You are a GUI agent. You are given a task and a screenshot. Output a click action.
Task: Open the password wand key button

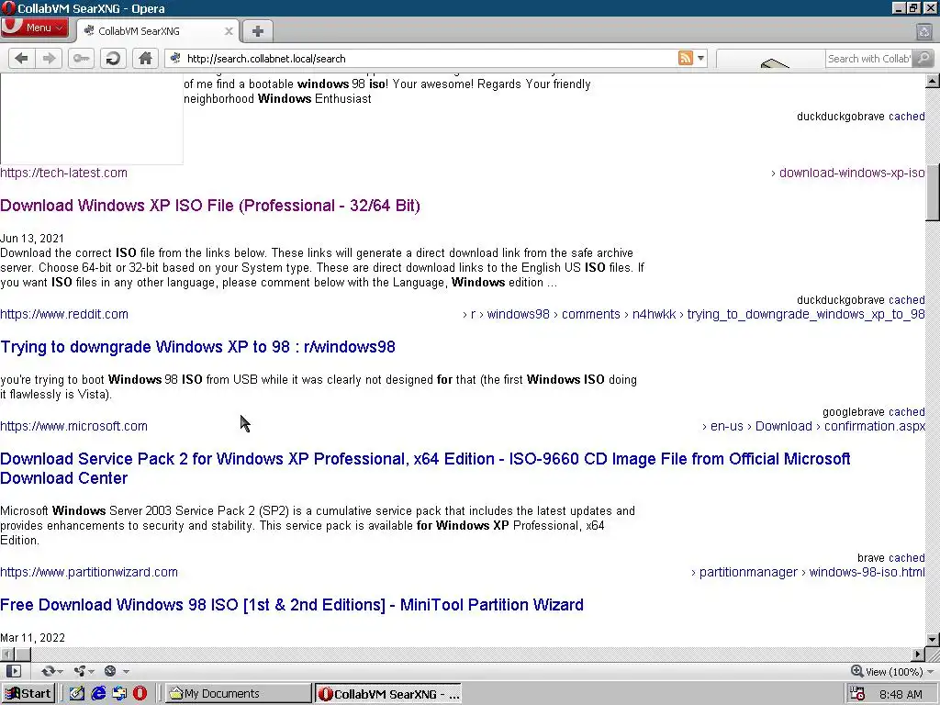[x=81, y=58]
